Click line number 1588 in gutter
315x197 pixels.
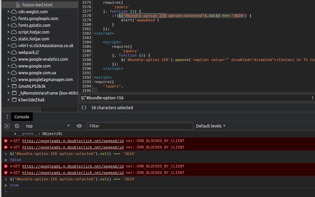click(87, 60)
